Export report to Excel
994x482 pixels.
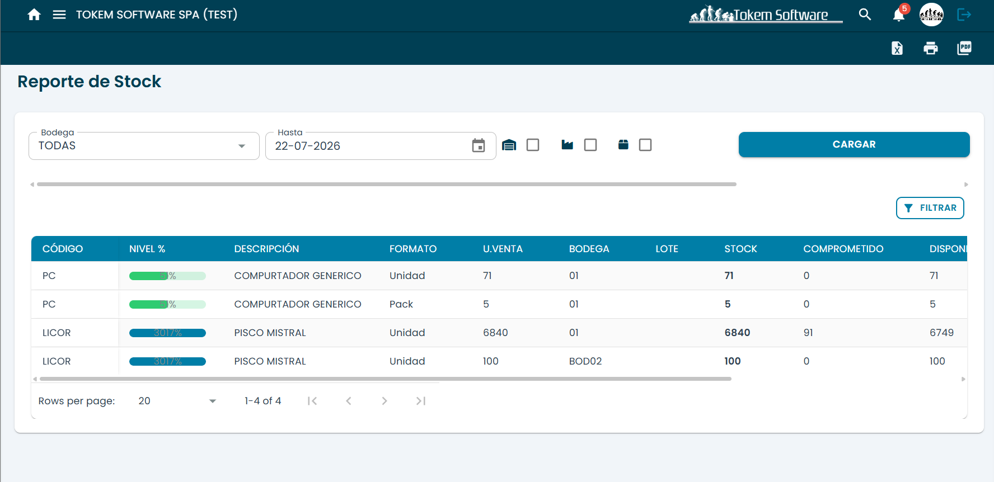[897, 48]
